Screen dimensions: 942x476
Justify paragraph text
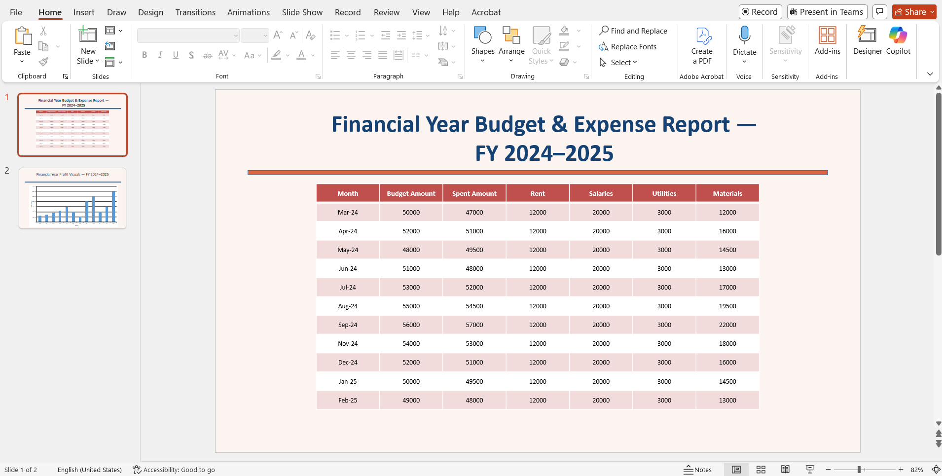(x=383, y=55)
